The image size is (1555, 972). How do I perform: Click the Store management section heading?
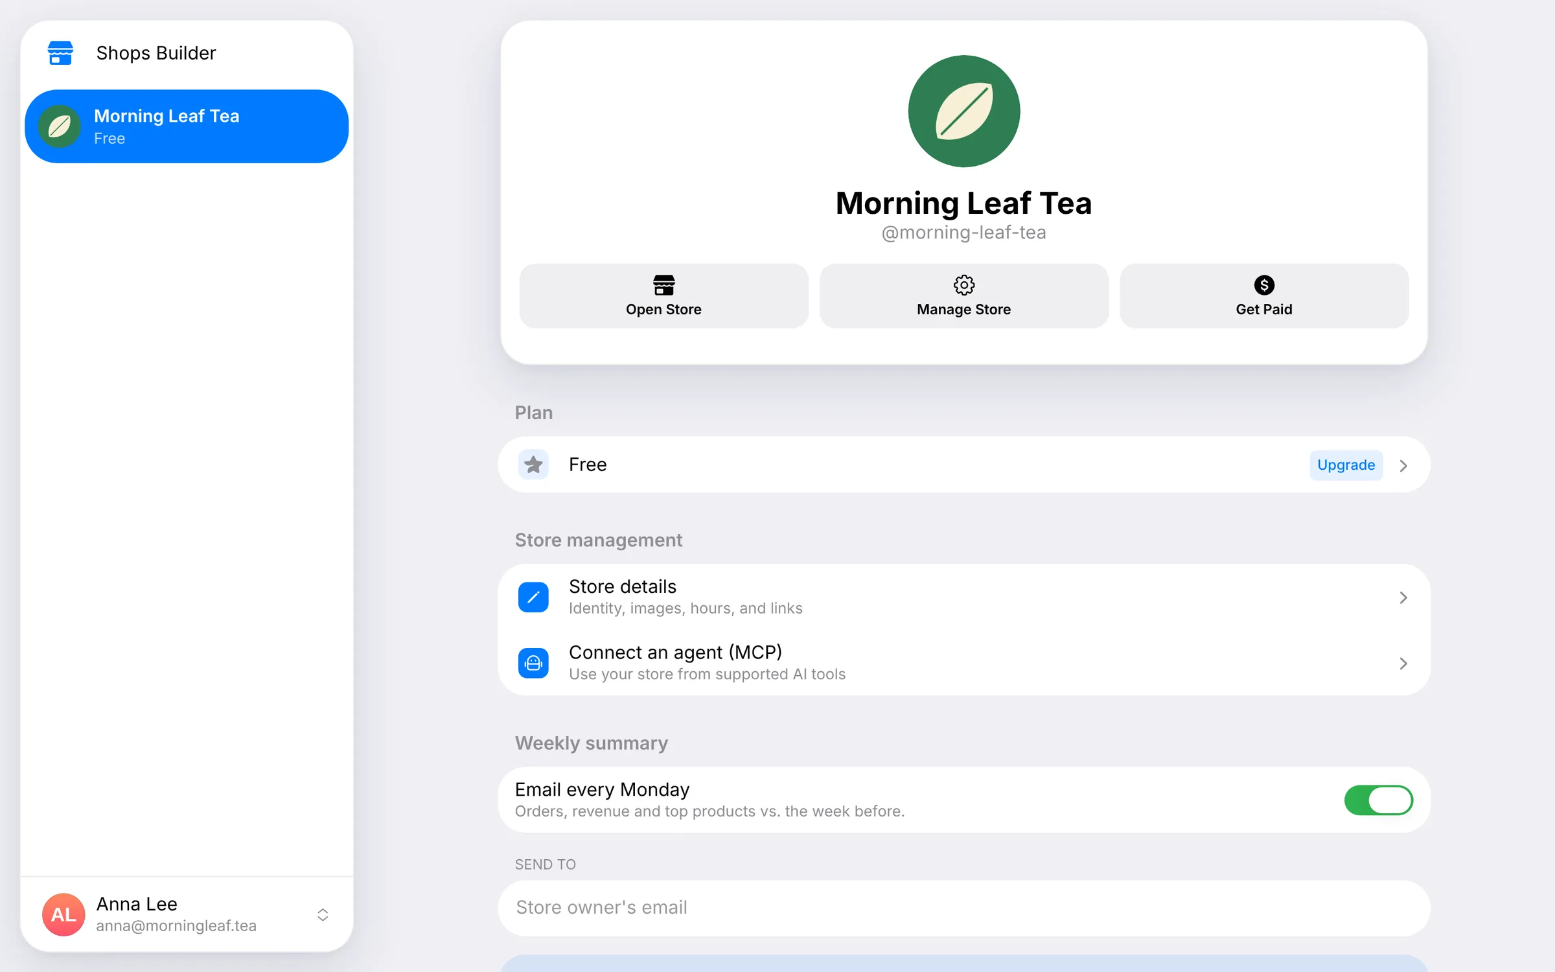click(598, 540)
